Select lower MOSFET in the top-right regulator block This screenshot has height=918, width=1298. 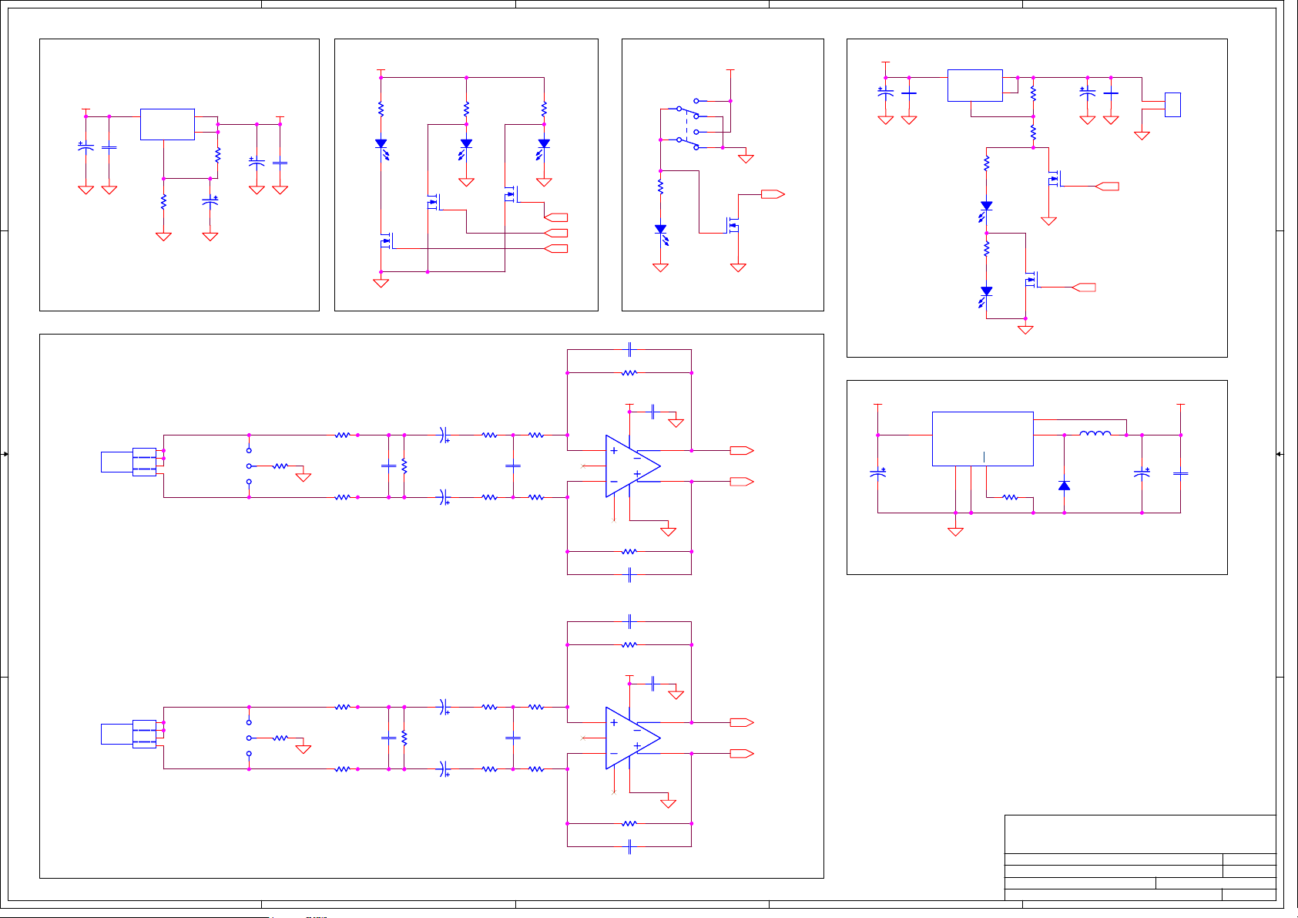tap(1031, 280)
